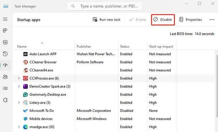This screenshot has width=218, height=132.
Task: Click the Task Manager app logo
Action: tap(6, 6)
